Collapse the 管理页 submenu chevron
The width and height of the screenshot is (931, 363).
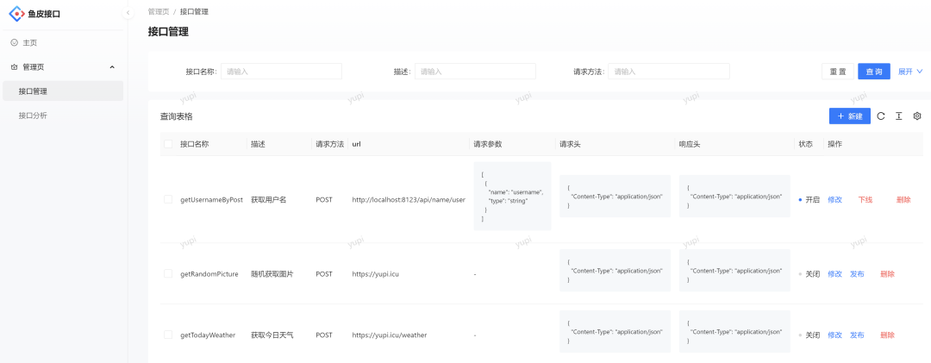112,66
